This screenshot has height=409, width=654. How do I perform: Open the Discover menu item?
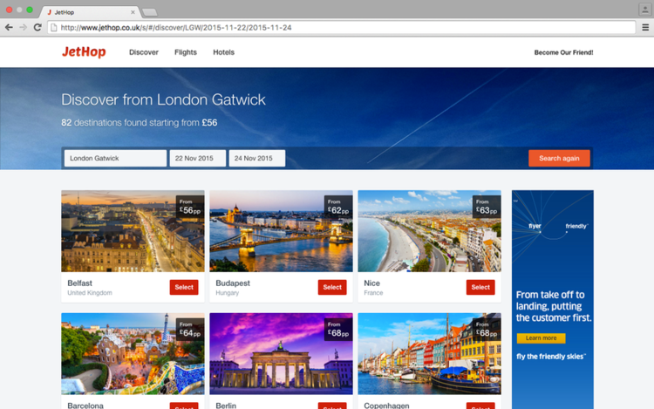[x=144, y=52]
